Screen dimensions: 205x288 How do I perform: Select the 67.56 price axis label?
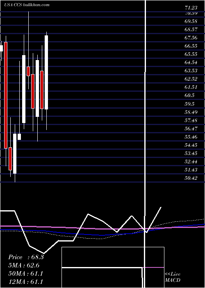[x=191, y=38]
